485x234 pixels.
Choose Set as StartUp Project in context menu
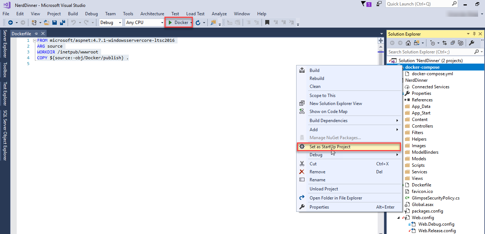349,147
